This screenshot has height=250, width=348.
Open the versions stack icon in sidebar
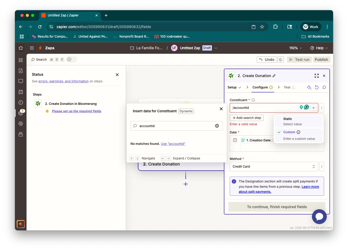click(21, 134)
